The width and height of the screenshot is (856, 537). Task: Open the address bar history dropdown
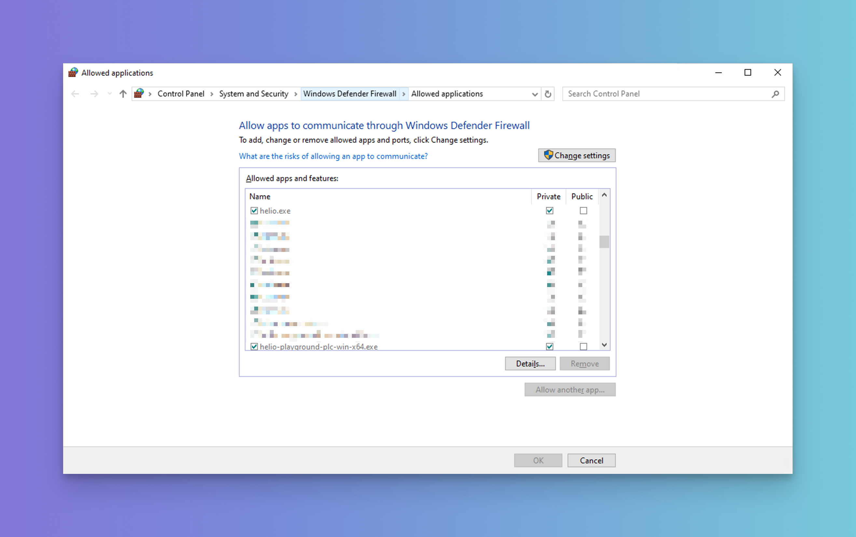[x=534, y=94]
